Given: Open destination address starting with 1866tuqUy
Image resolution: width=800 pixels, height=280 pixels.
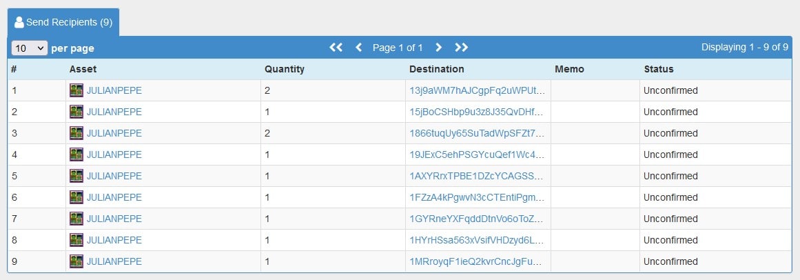Looking at the screenshot, I should point(477,133).
